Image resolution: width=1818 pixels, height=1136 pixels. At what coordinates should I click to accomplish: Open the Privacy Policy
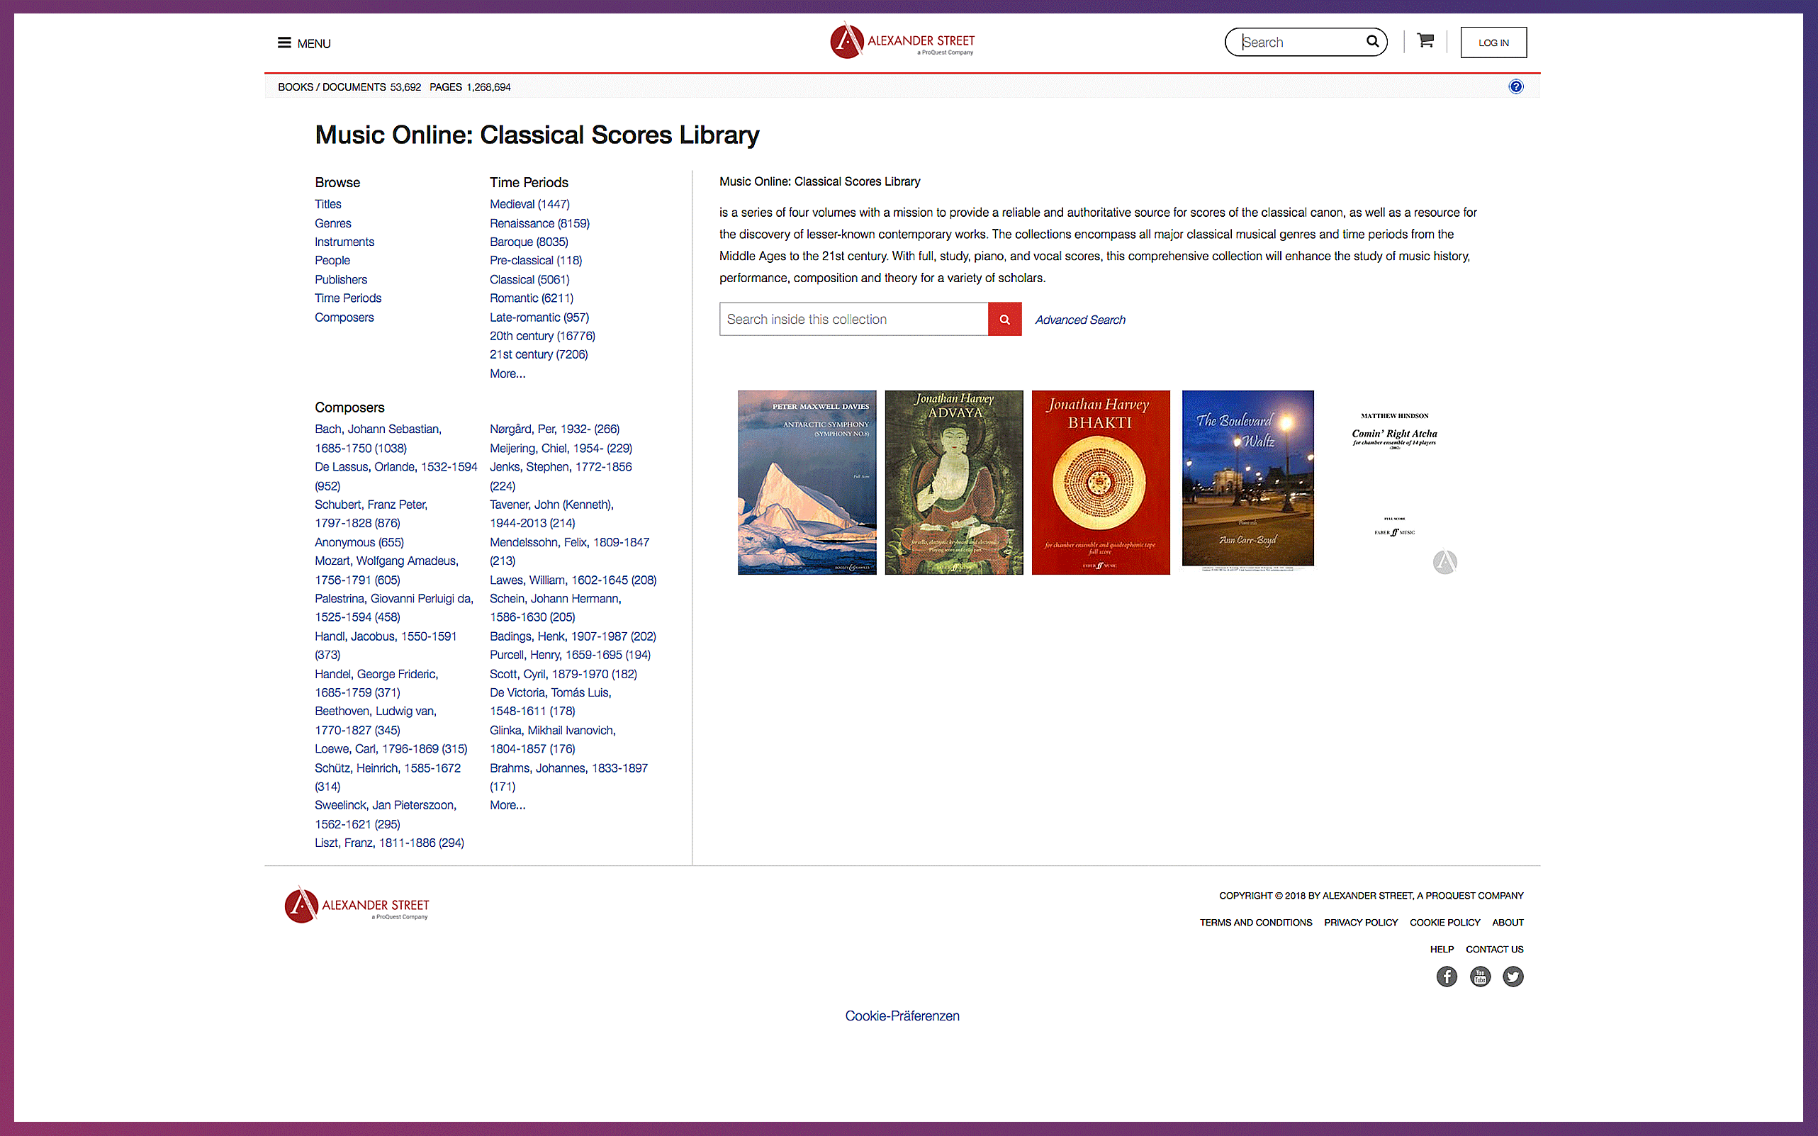(1361, 922)
